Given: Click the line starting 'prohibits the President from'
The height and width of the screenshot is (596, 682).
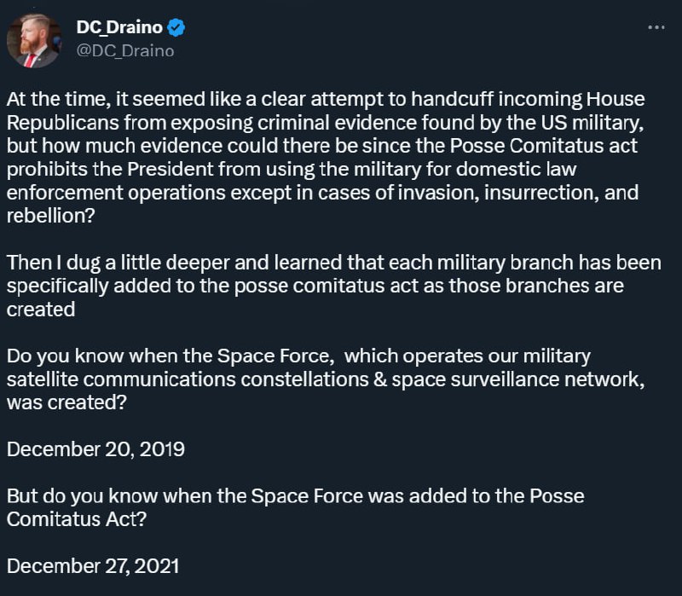Looking at the screenshot, I should click(292, 170).
